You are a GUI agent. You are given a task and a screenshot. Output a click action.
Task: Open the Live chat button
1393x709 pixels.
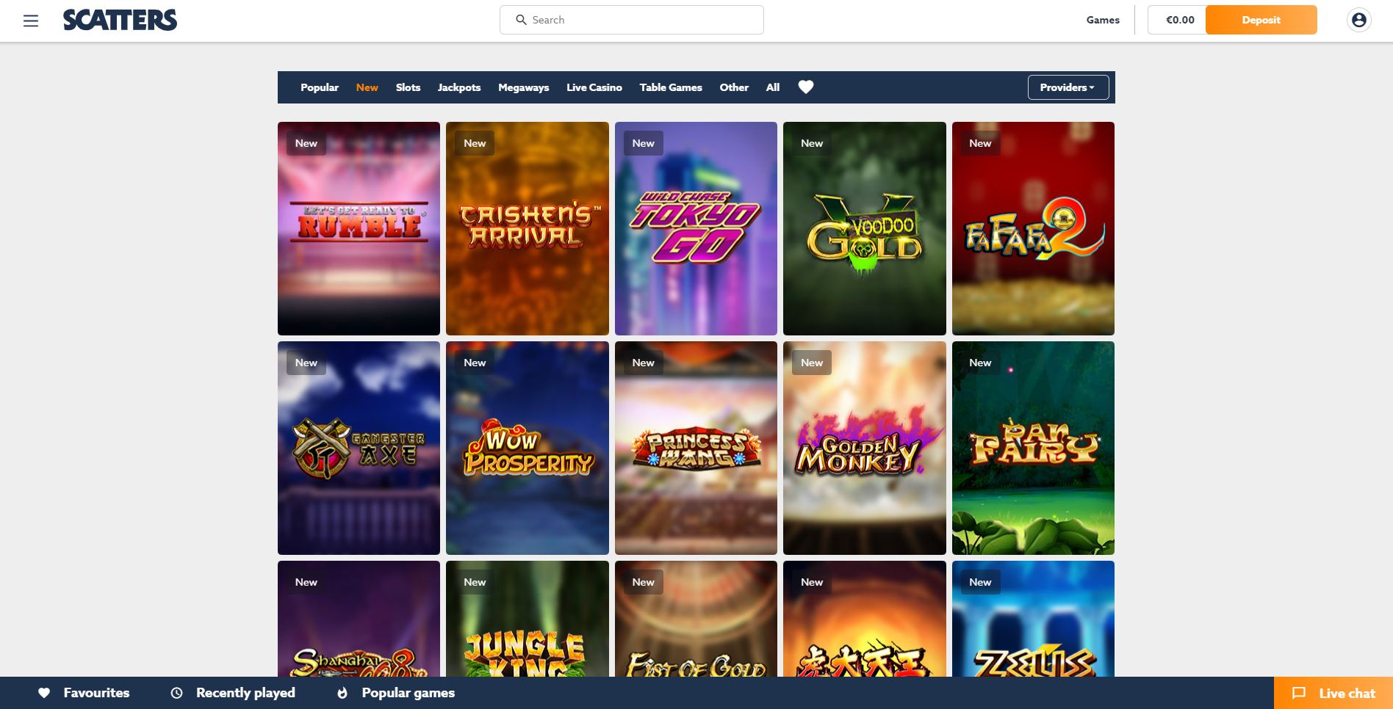[1333, 693]
